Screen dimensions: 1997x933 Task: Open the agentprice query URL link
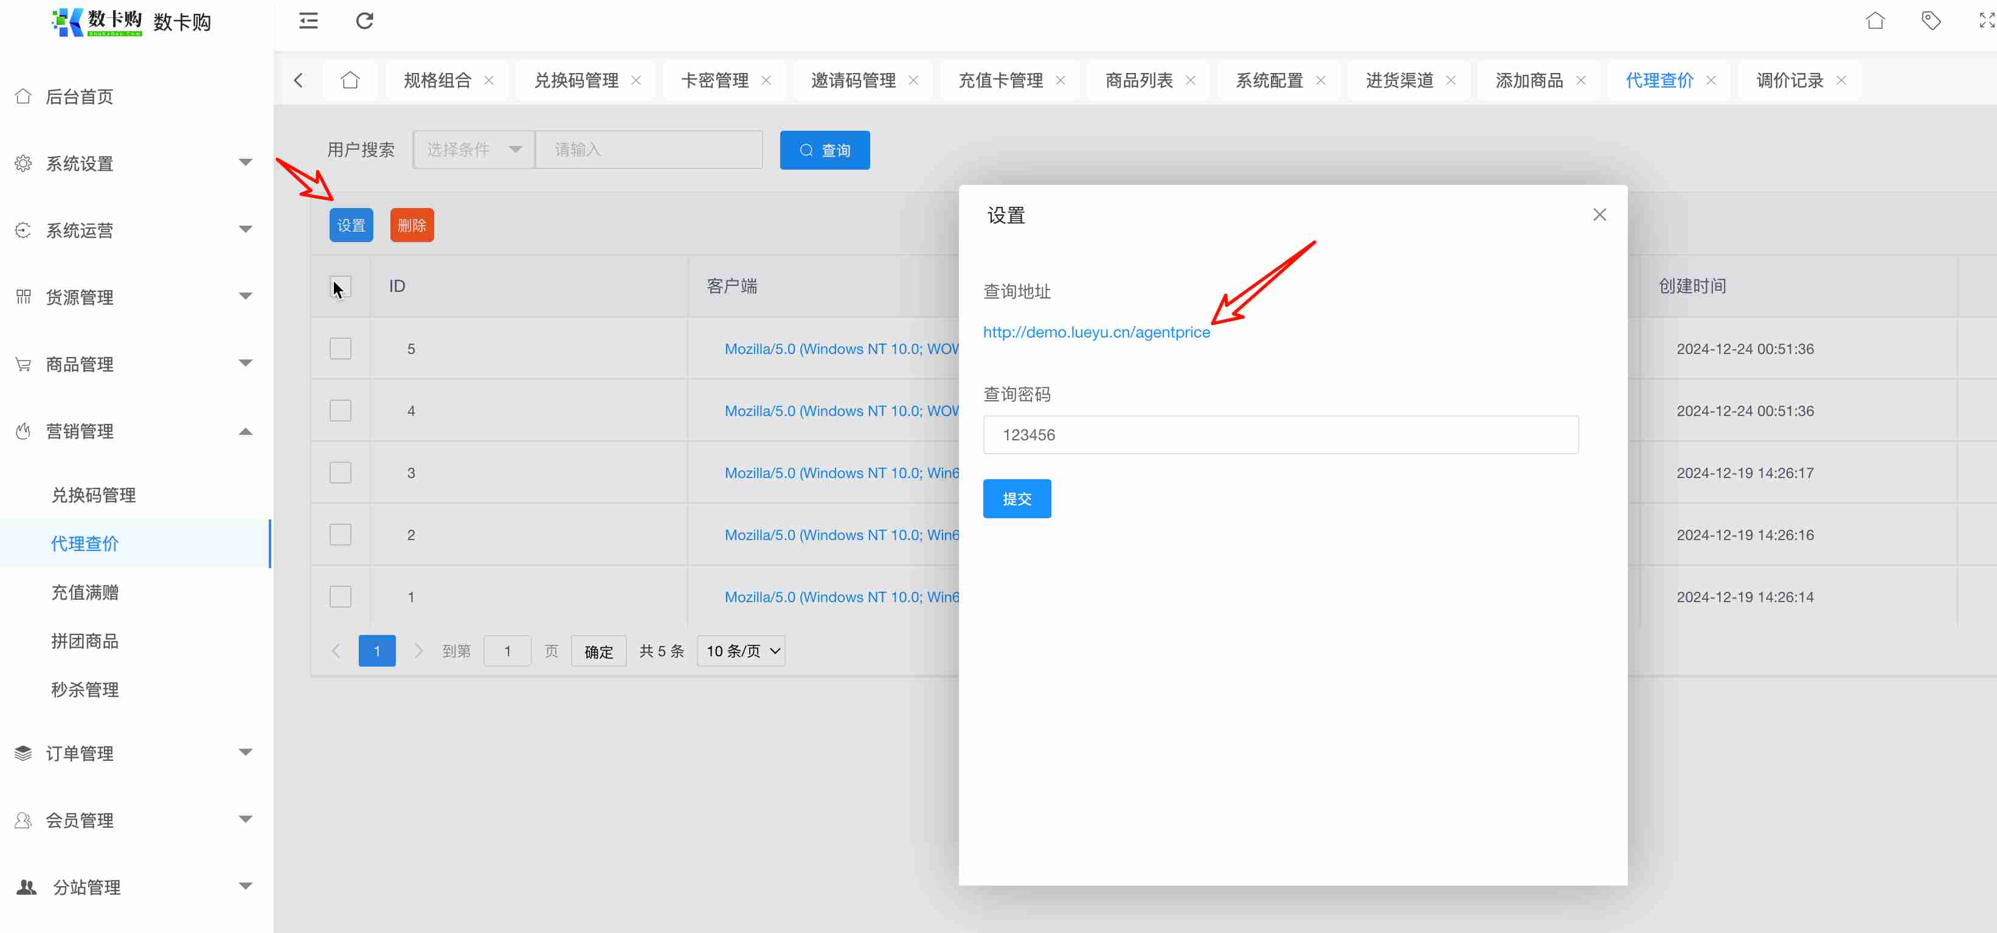[1096, 332]
